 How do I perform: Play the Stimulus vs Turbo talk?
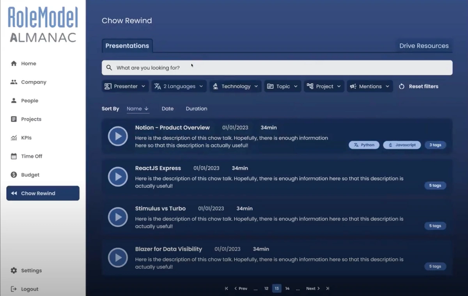pyautogui.click(x=118, y=217)
